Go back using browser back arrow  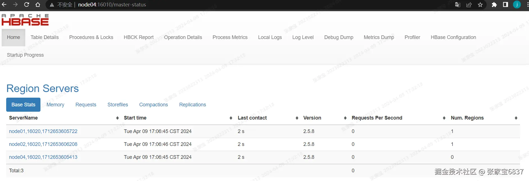[4, 4]
